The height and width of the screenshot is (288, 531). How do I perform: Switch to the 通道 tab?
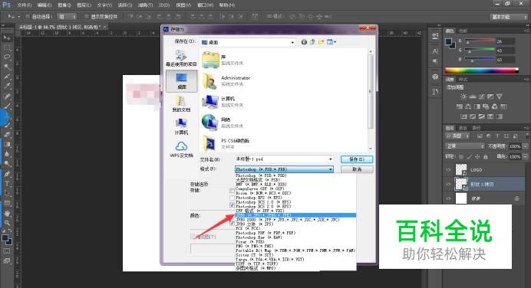(463, 128)
